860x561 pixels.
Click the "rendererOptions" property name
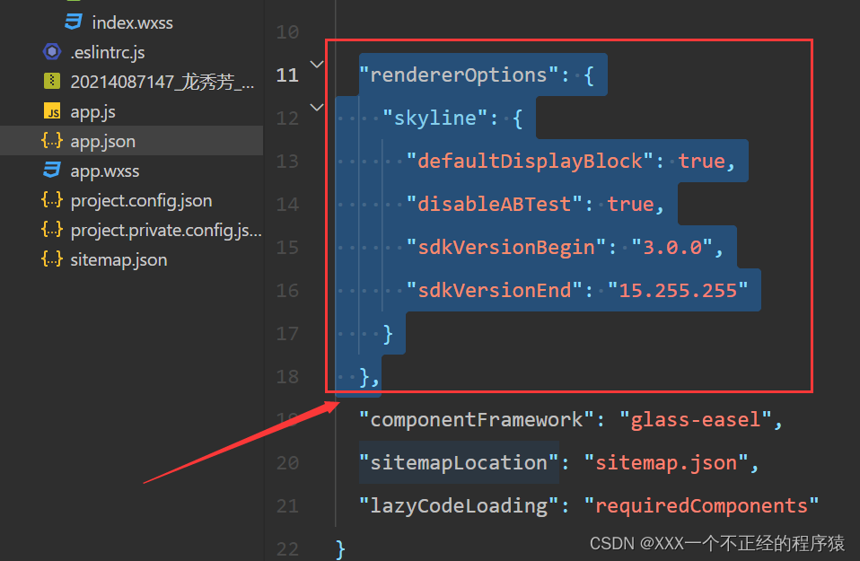tap(453, 75)
